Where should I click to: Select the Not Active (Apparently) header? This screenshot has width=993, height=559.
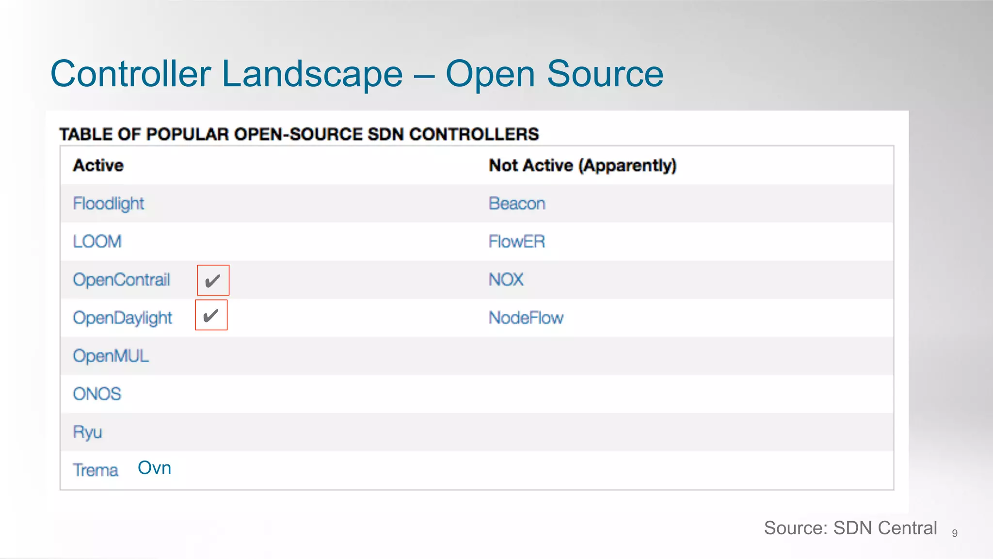click(582, 165)
